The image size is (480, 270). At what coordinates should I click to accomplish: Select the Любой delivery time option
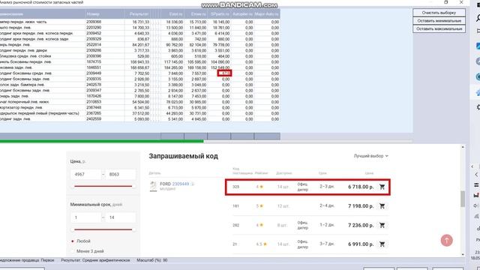point(81,241)
